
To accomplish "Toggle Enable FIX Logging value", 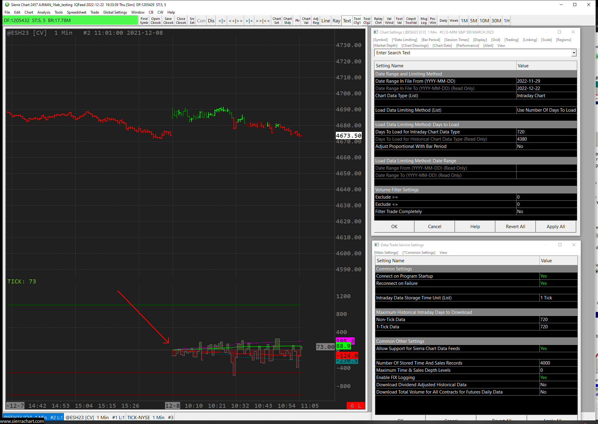I will tap(558, 378).
